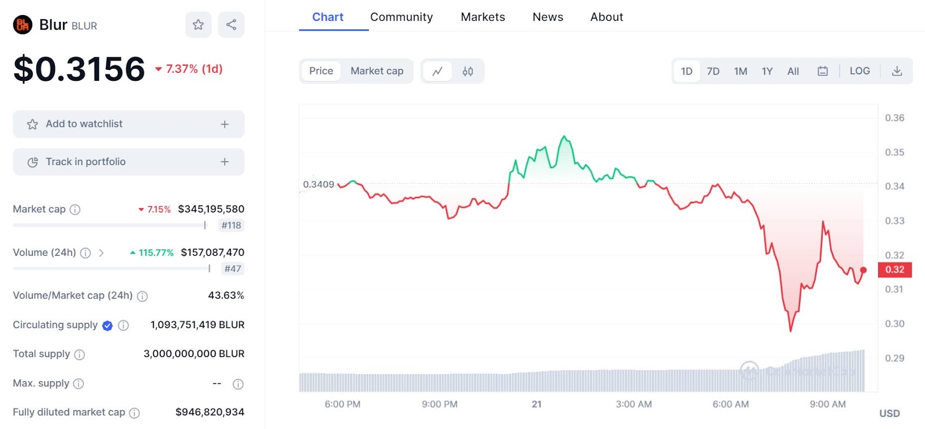925x429 pixels.
Task: Switch to candlestick chart view
Action: [x=468, y=71]
